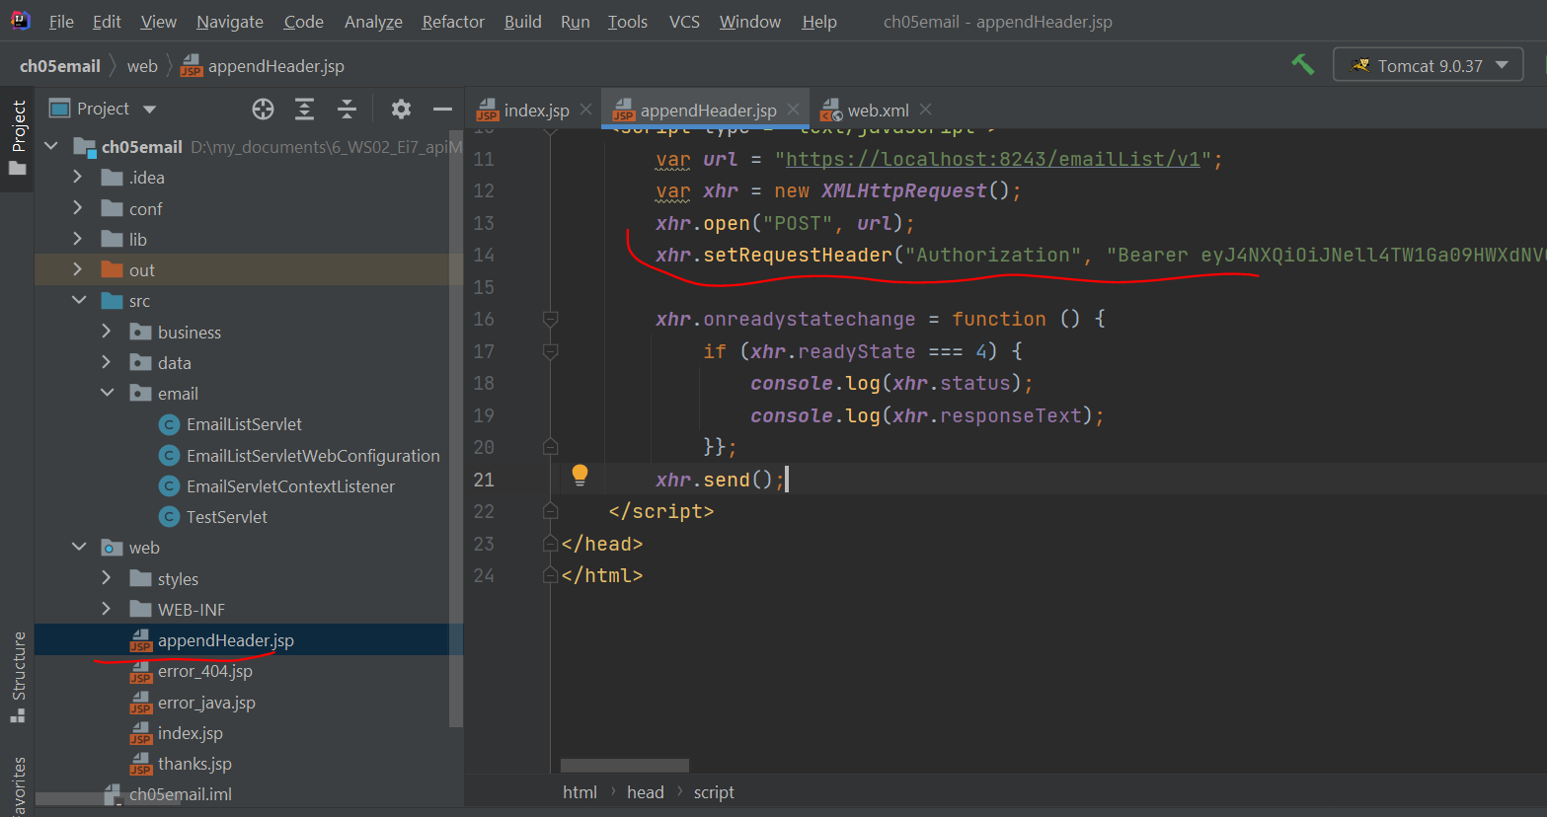Open the Tools menu
1547x817 pixels.
tap(627, 22)
